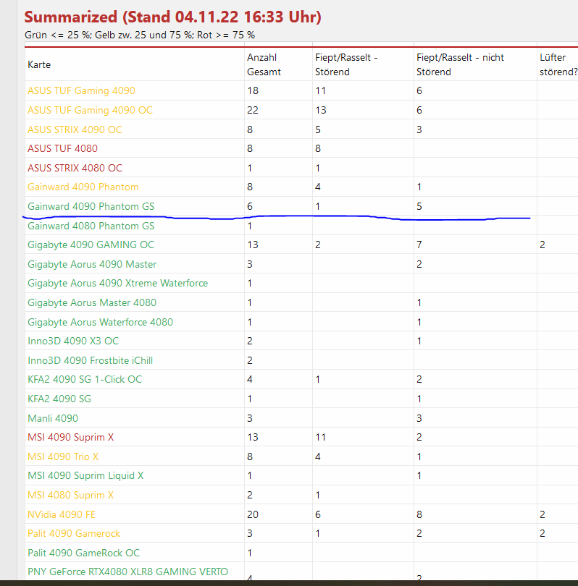The height and width of the screenshot is (586, 578).
Task: Select 'Palit 4090 Gamerock' entry
Action: pyautogui.click(x=74, y=534)
